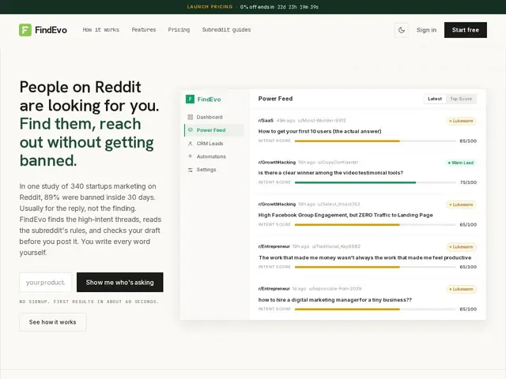
Task: Select Settings in the preview sidebar
Action: [213, 170]
